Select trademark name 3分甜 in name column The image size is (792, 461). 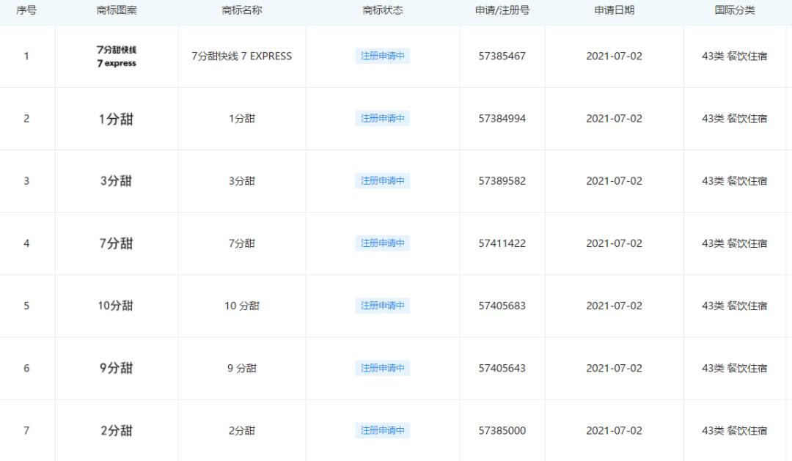(x=241, y=181)
